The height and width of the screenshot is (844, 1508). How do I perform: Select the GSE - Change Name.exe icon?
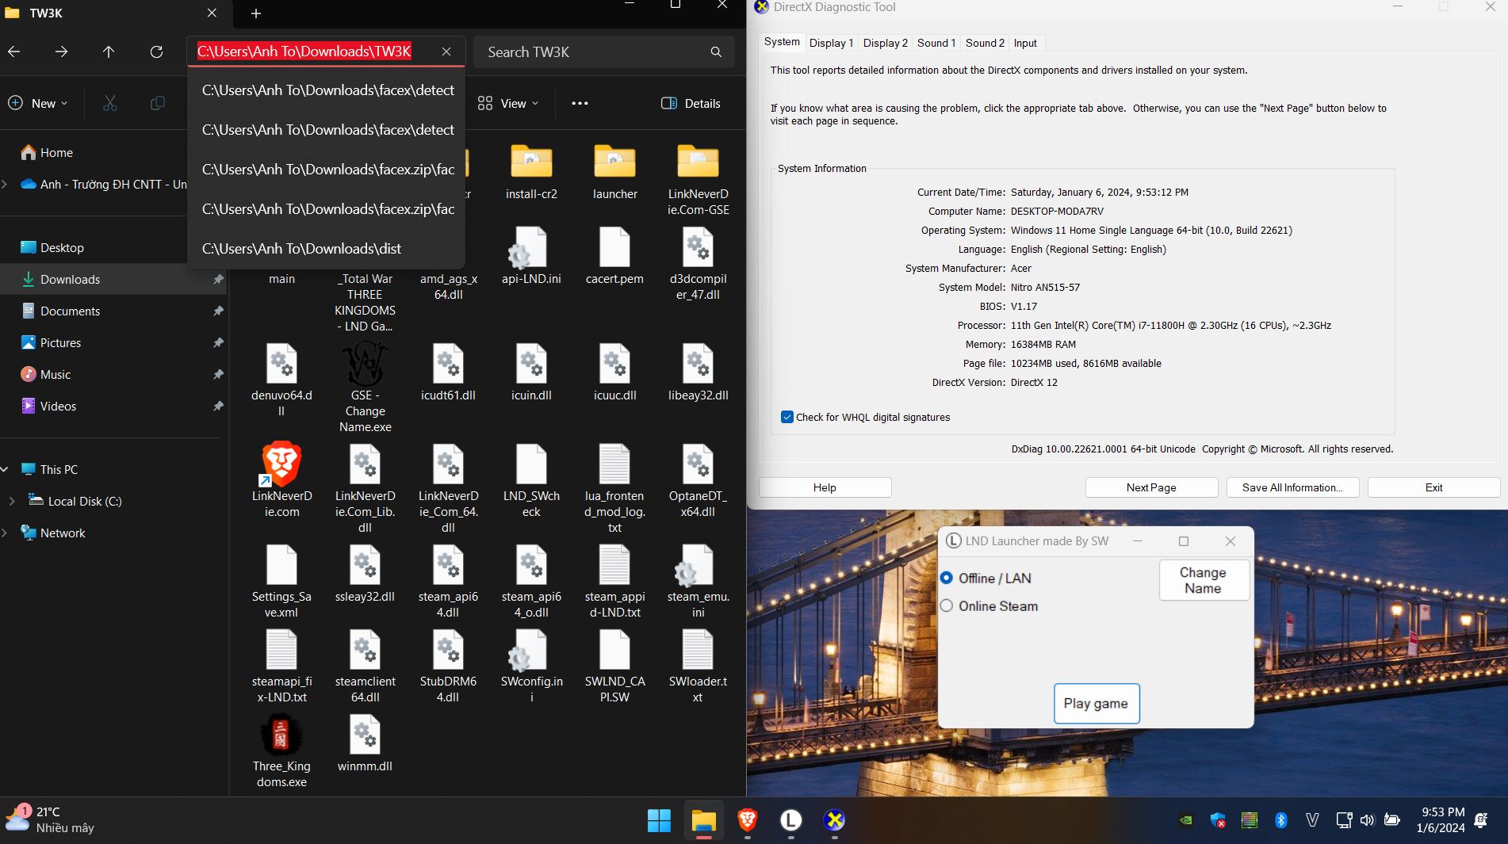click(x=365, y=365)
